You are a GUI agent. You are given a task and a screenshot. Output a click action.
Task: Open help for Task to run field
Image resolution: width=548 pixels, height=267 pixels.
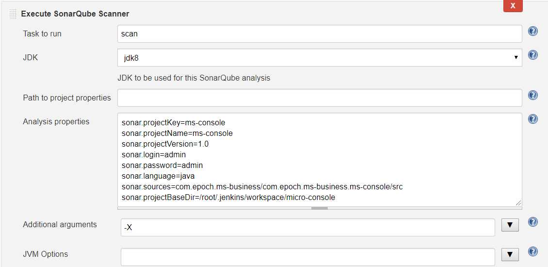click(532, 32)
